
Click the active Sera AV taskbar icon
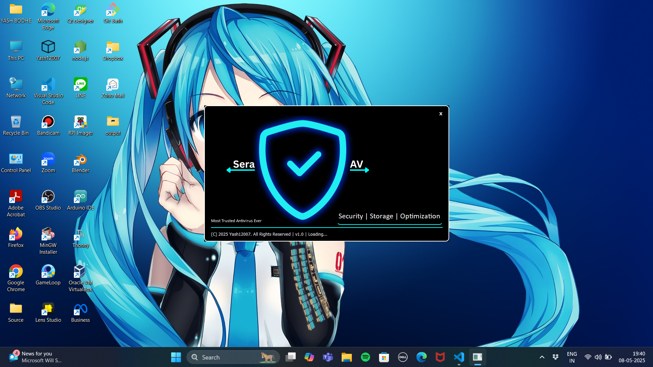[x=477, y=357]
